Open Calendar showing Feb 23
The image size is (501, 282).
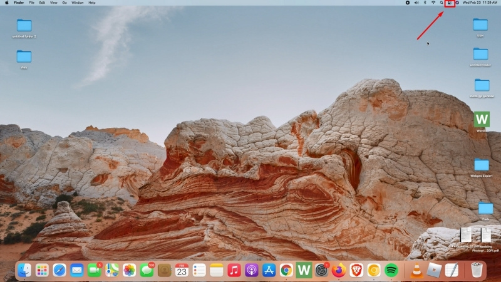182,271
